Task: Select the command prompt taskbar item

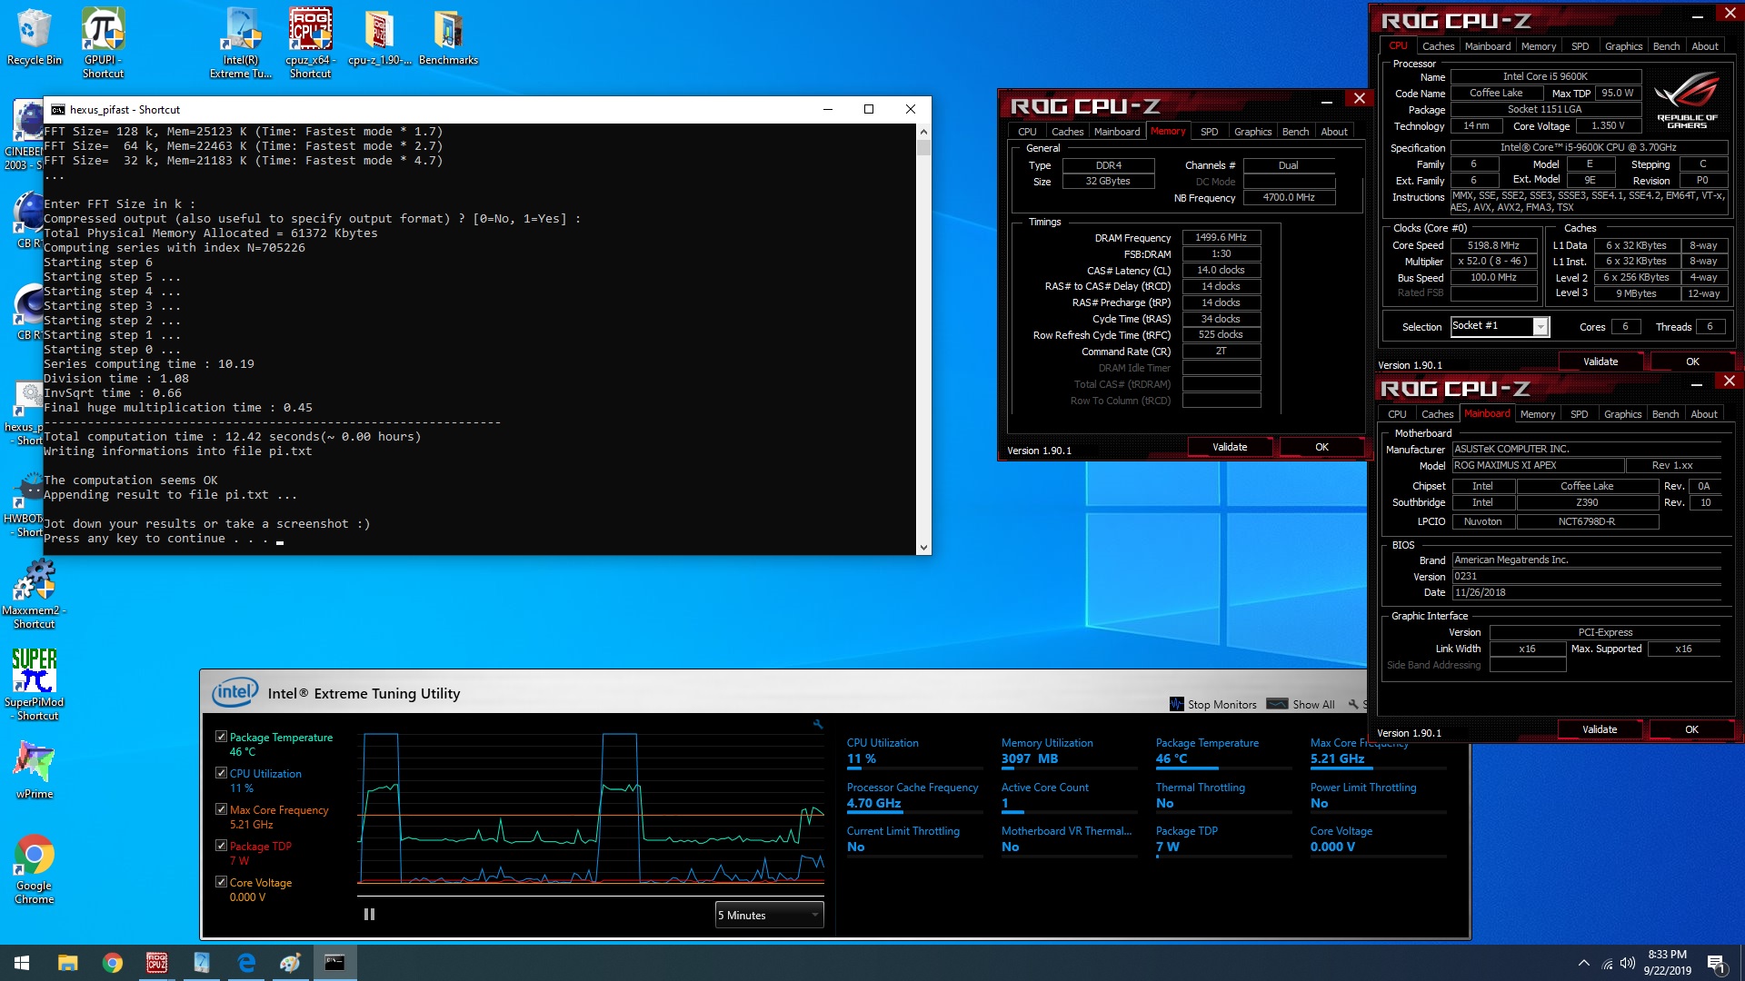Action: click(x=334, y=963)
